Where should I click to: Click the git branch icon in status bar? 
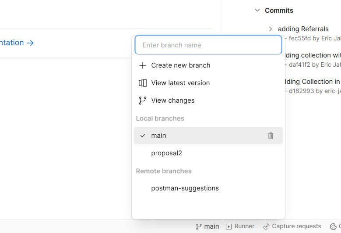pos(199,226)
